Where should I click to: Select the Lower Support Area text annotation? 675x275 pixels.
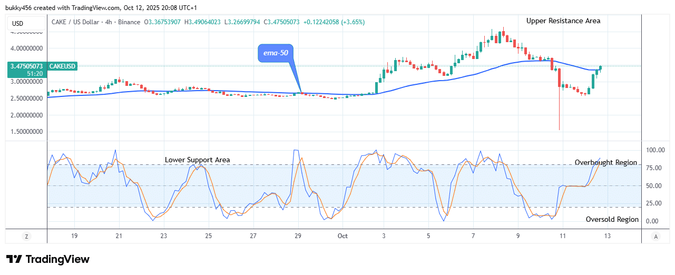pos(197,160)
